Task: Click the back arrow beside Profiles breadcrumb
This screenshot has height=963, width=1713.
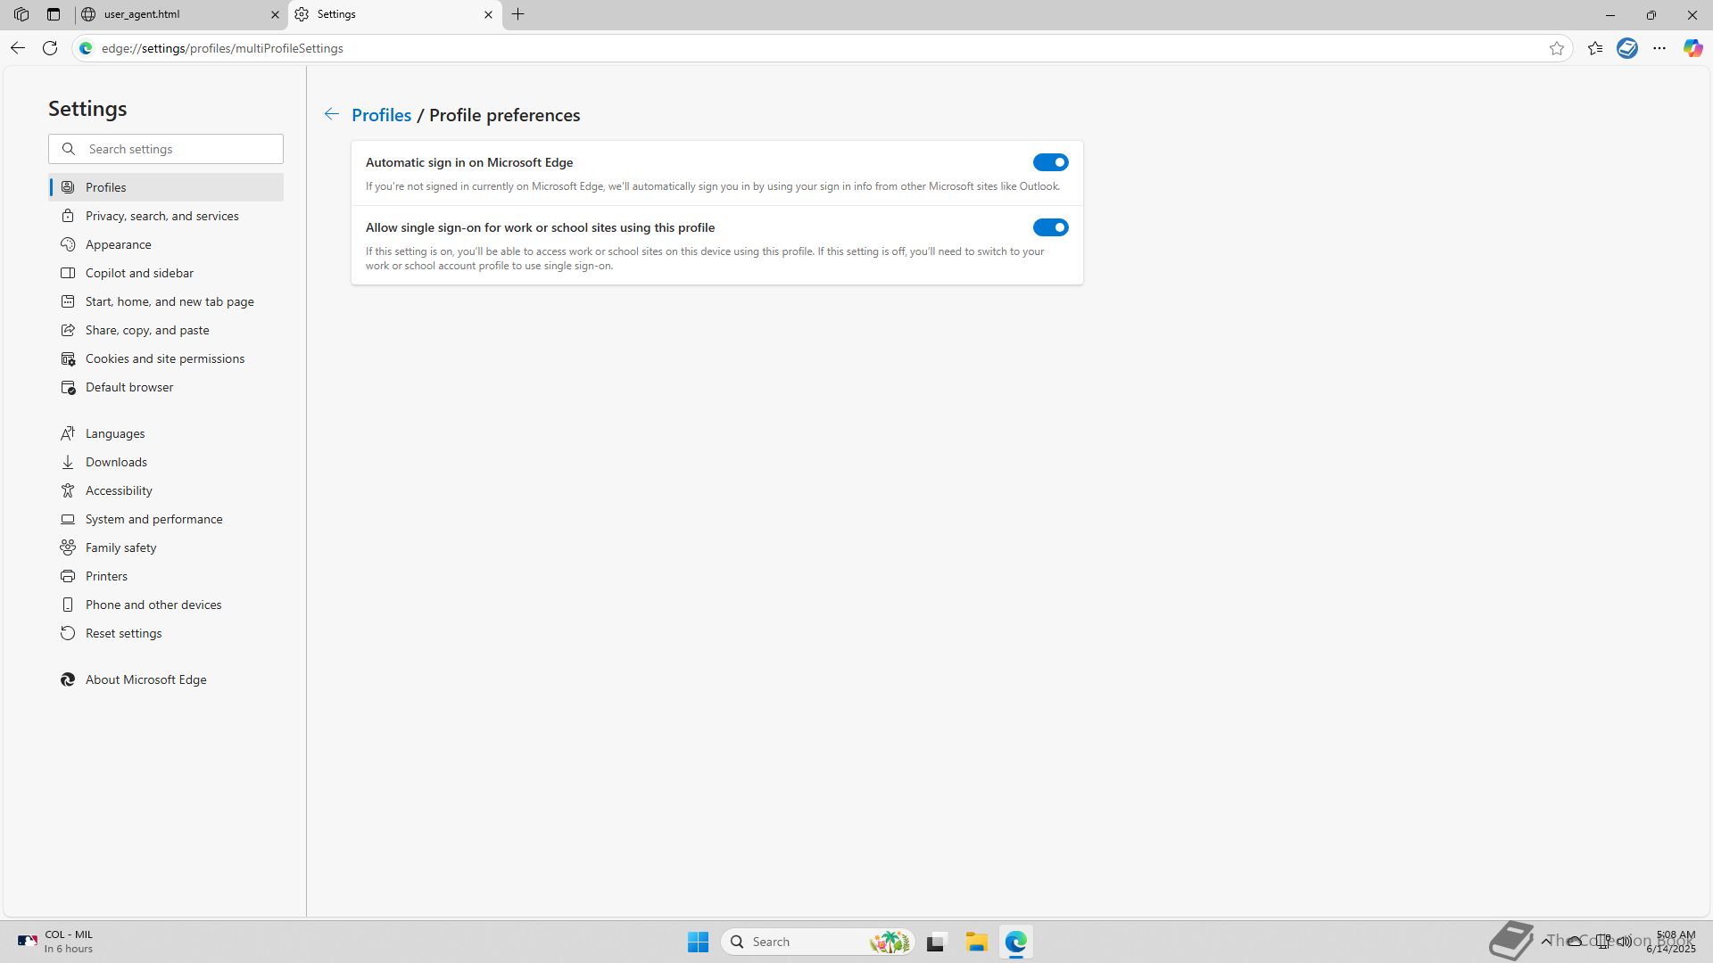Action: pyautogui.click(x=331, y=114)
